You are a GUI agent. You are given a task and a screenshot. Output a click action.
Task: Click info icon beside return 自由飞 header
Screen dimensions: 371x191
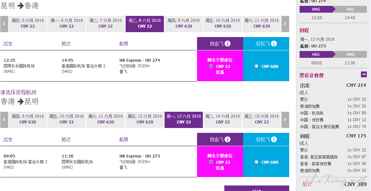pos(228,139)
